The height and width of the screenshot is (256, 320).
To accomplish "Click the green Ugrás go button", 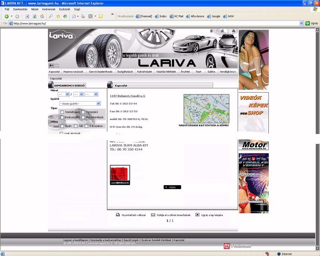I will coord(311,23).
